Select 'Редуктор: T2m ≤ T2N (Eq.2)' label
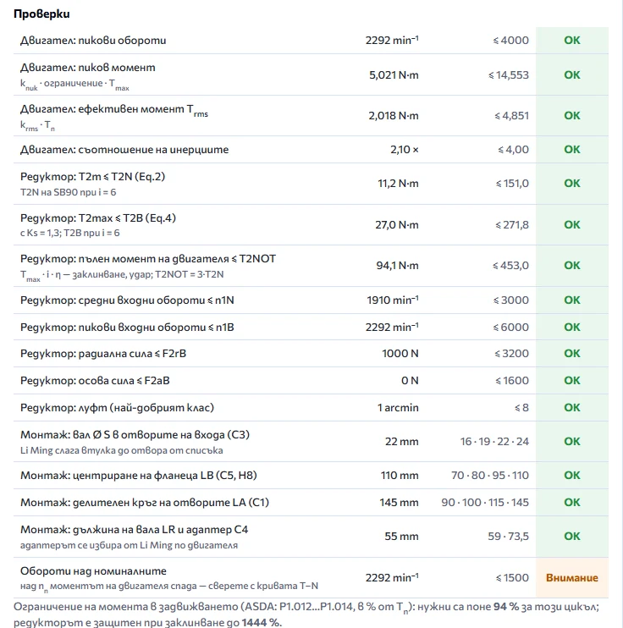The width and height of the screenshot is (623, 628). [92, 177]
